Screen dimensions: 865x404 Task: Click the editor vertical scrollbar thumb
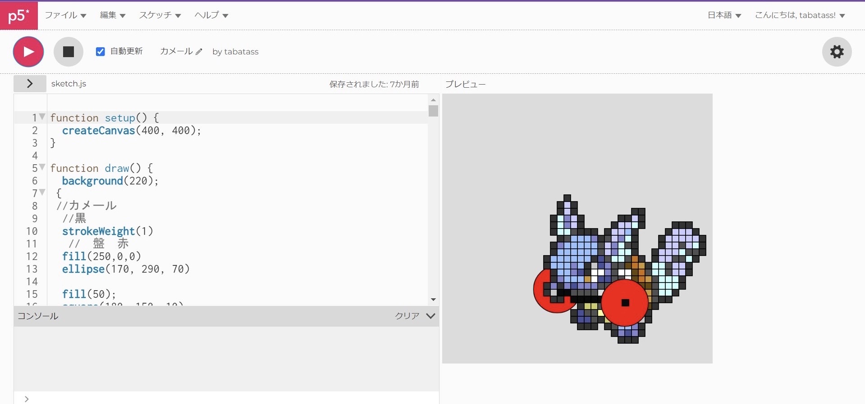click(x=433, y=111)
